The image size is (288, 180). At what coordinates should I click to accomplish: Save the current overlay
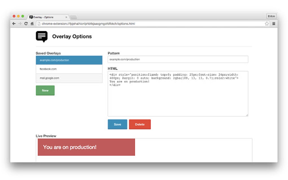pyautogui.click(x=117, y=124)
